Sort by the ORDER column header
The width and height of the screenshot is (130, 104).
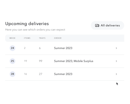point(58,38)
